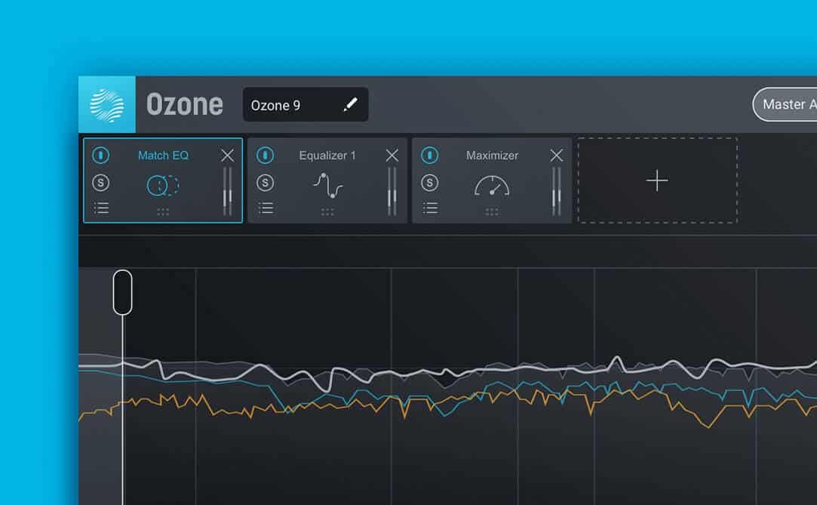Viewport: 817px width, 505px height.
Task: Click the pencil icon to rename the preset
Action: [x=349, y=104]
